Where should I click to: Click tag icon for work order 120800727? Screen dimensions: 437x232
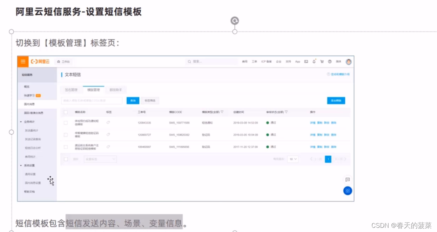coord(108,134)
